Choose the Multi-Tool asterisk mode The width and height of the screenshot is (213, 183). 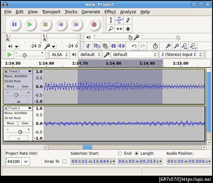click(128, 29)
